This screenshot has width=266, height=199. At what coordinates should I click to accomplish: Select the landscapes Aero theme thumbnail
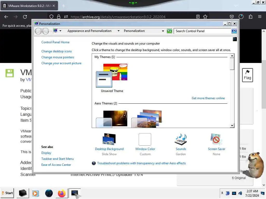tap(147, 118)
